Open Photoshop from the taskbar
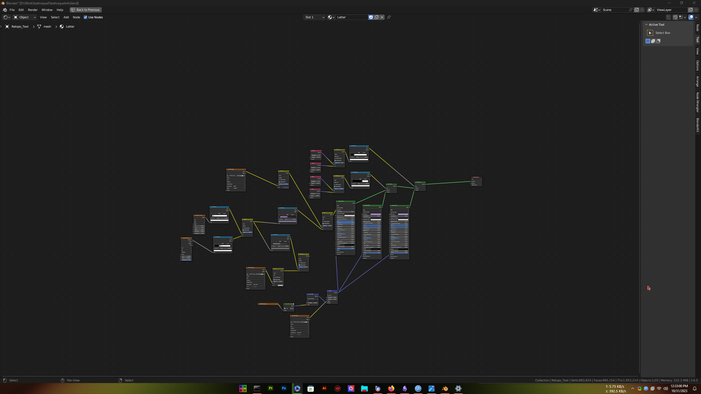 click(x=284, y=388)
